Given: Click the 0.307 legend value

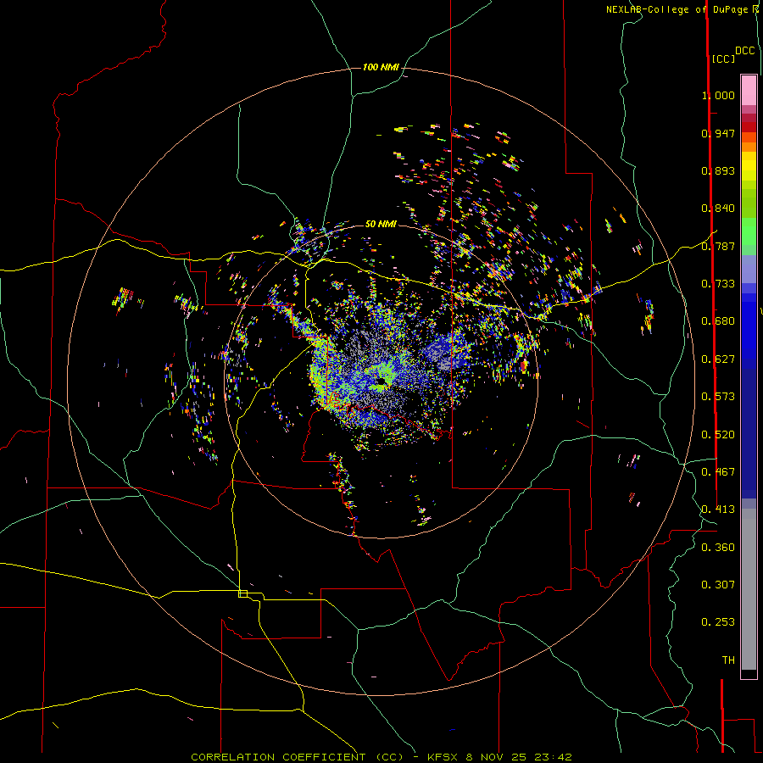Looking at the screenshot, I should pyautogui.click(x=718, y=585).
